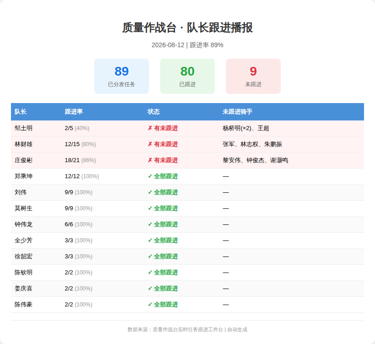Image resolution: width=375 pixels, height=344 pixels.
Task: Select captain name 林财雄
Action: point(23,144)
